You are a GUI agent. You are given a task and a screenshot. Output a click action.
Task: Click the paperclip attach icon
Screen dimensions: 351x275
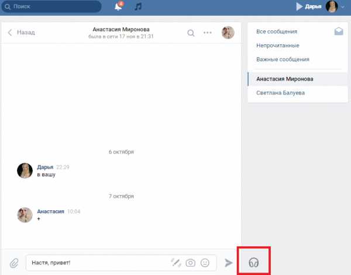point(14,263)
